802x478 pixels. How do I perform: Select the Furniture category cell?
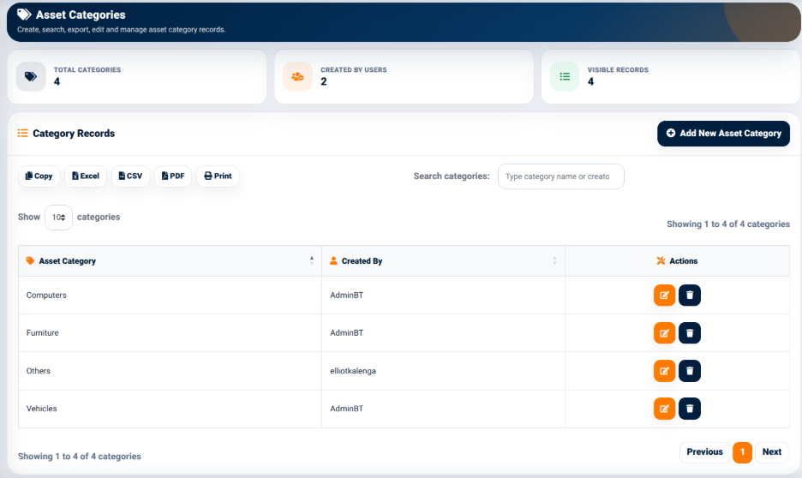[170, 333]
